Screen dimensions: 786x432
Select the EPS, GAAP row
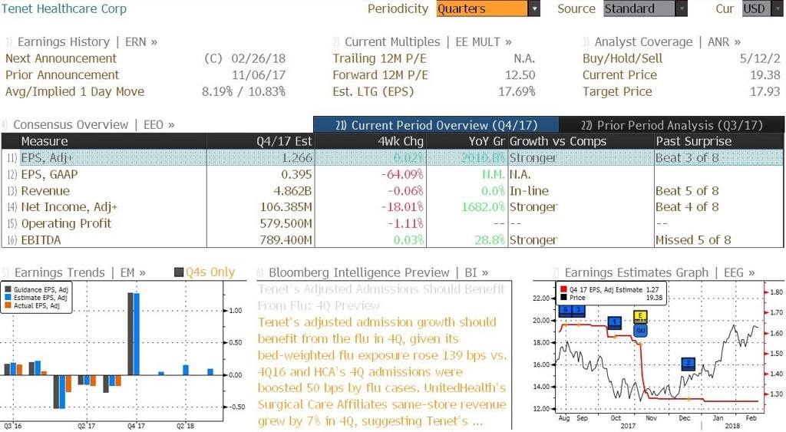click(392, 174)
